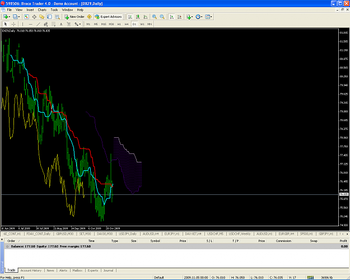The height and width of the screenshot is (280, 350).
Task: Open the Profiles toolbar icon
Action: pos(15,17)
